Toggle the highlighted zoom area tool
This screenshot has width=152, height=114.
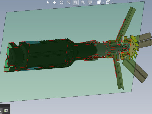76,3
